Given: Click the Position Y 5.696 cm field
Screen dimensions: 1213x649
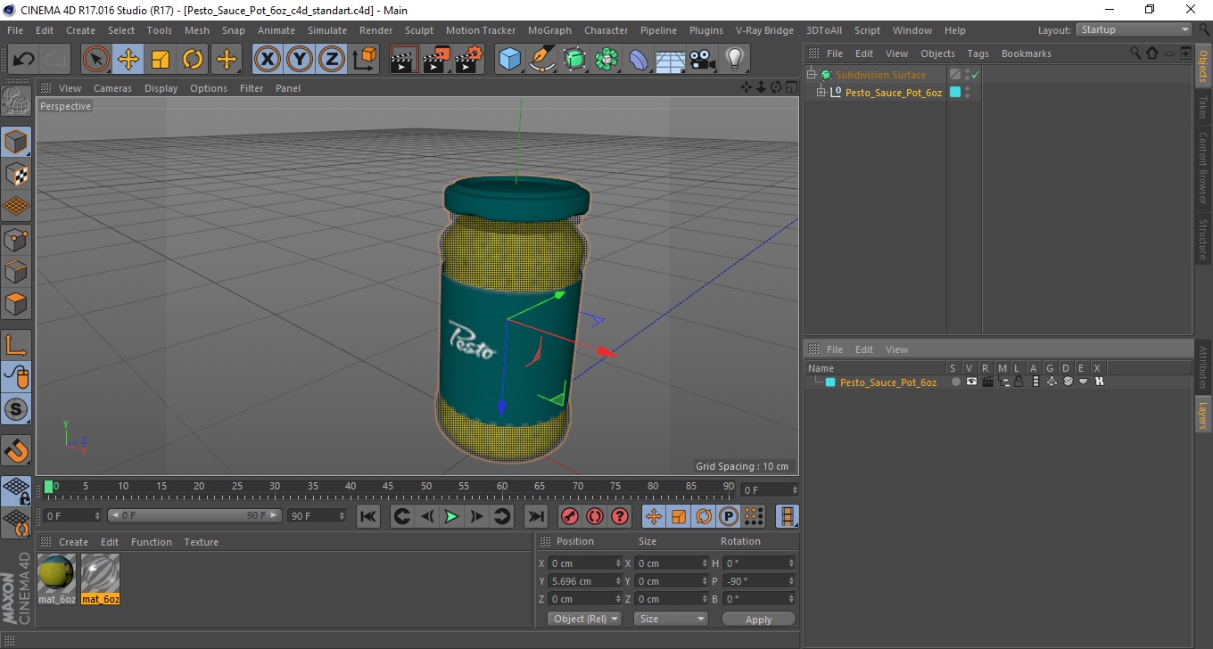Looking at the screenshot, I should [x=584, y=581].
